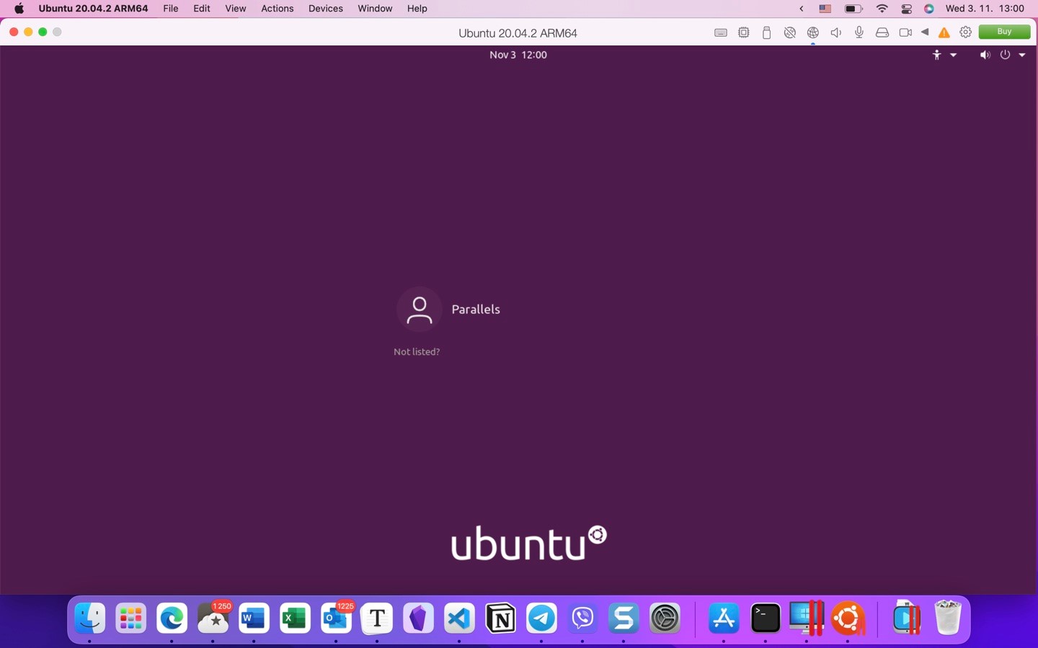1038x648 pixels.
Task: Click the Ubuntu volume icon in top bar
Action: pos(985,55)
